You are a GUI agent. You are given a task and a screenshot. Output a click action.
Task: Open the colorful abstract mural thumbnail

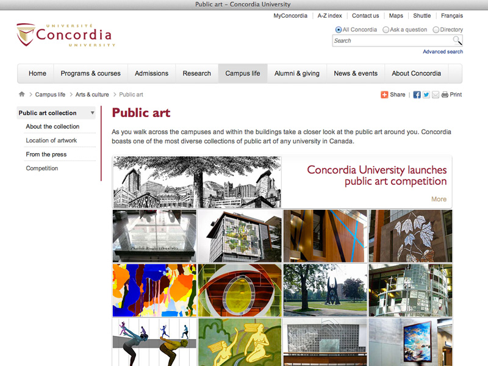pos(154,290)
